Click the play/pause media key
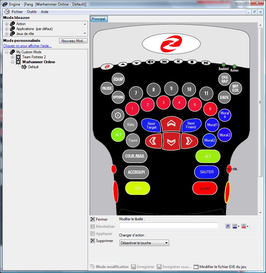This screenshot has width=266, height=273. tap(178, 61)
